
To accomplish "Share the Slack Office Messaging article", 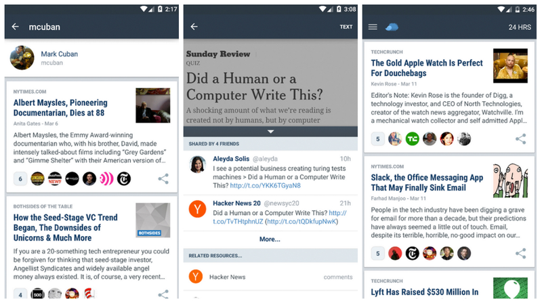I will pos(521,254).
